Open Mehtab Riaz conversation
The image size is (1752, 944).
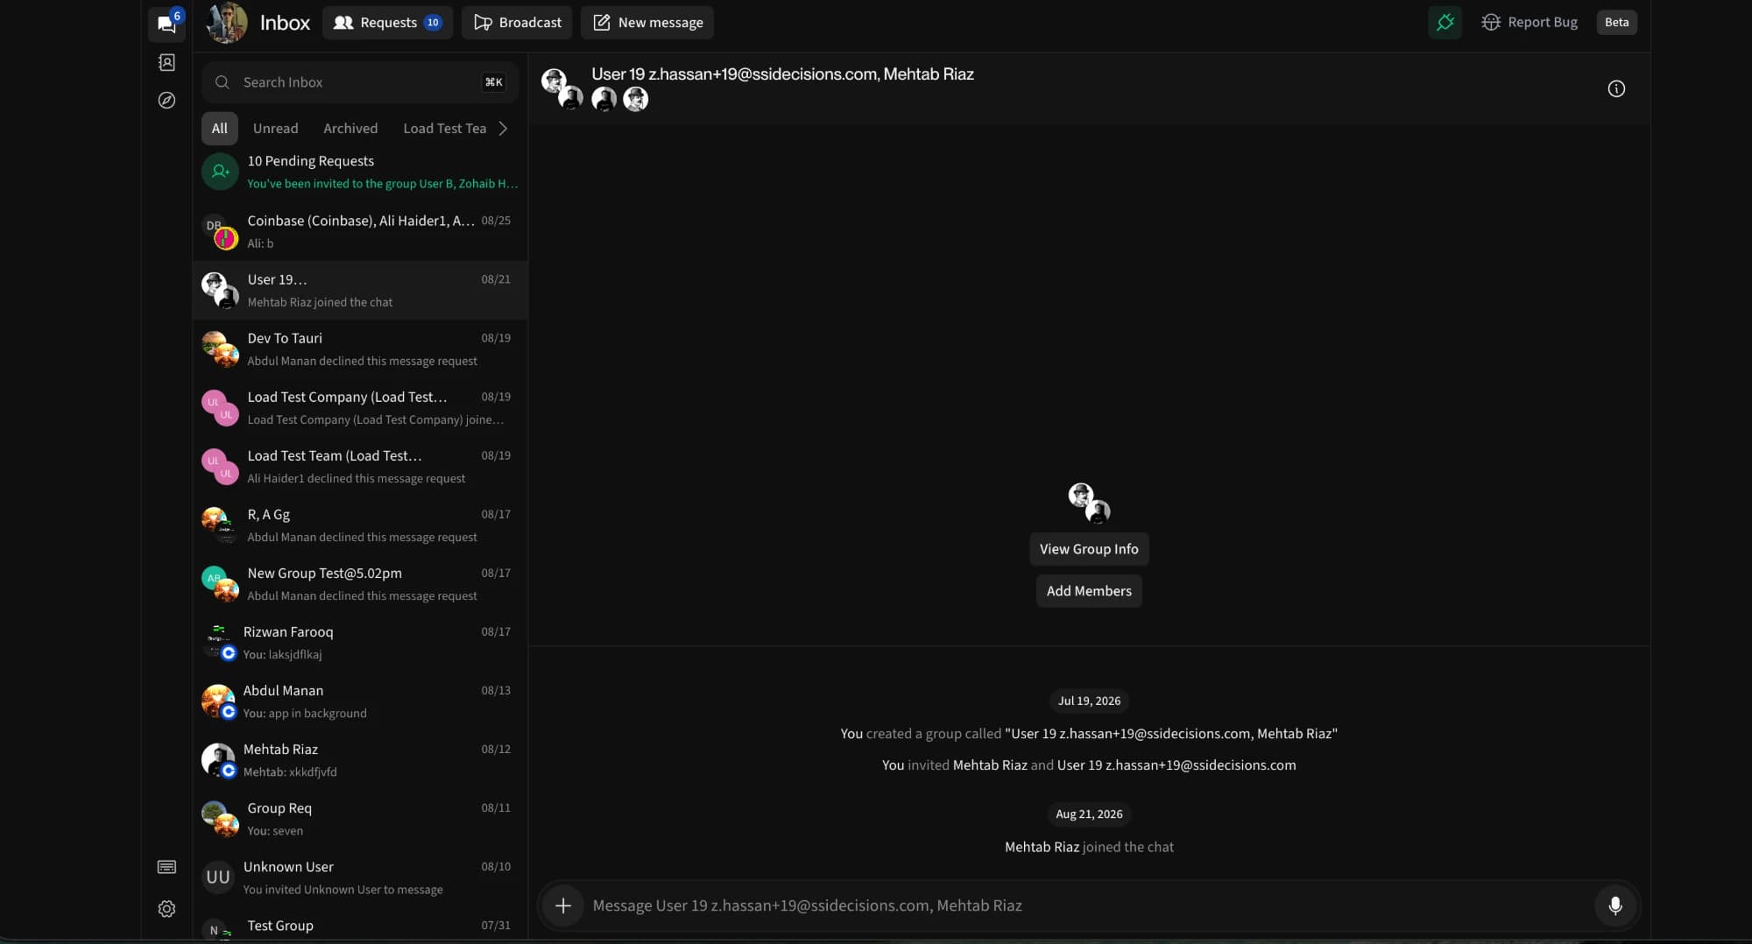coord(360,759)
